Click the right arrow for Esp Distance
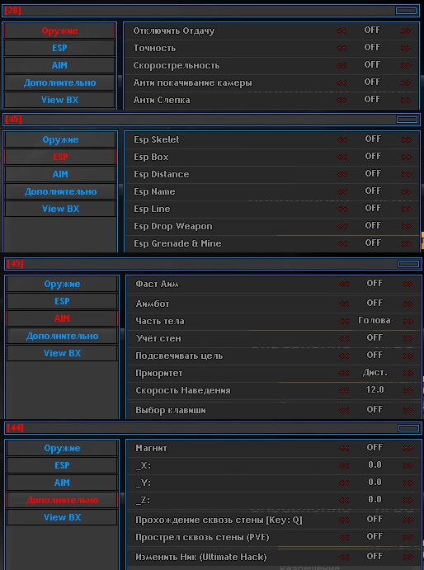The height and width of the screenshot is (570, 424). pyautogui.click(x=406, y=174)
